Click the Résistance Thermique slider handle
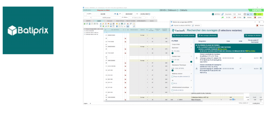The image size is (272, 116). (x=172, y=71)
